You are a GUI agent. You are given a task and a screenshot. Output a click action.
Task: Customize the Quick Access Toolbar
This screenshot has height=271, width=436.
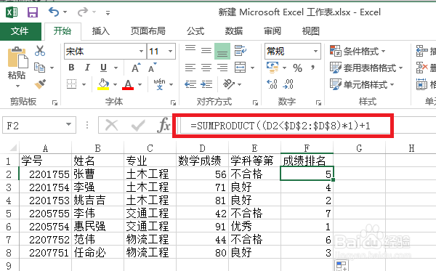108,12
